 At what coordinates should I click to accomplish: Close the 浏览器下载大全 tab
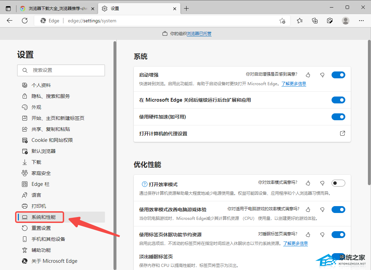point(93,9)
